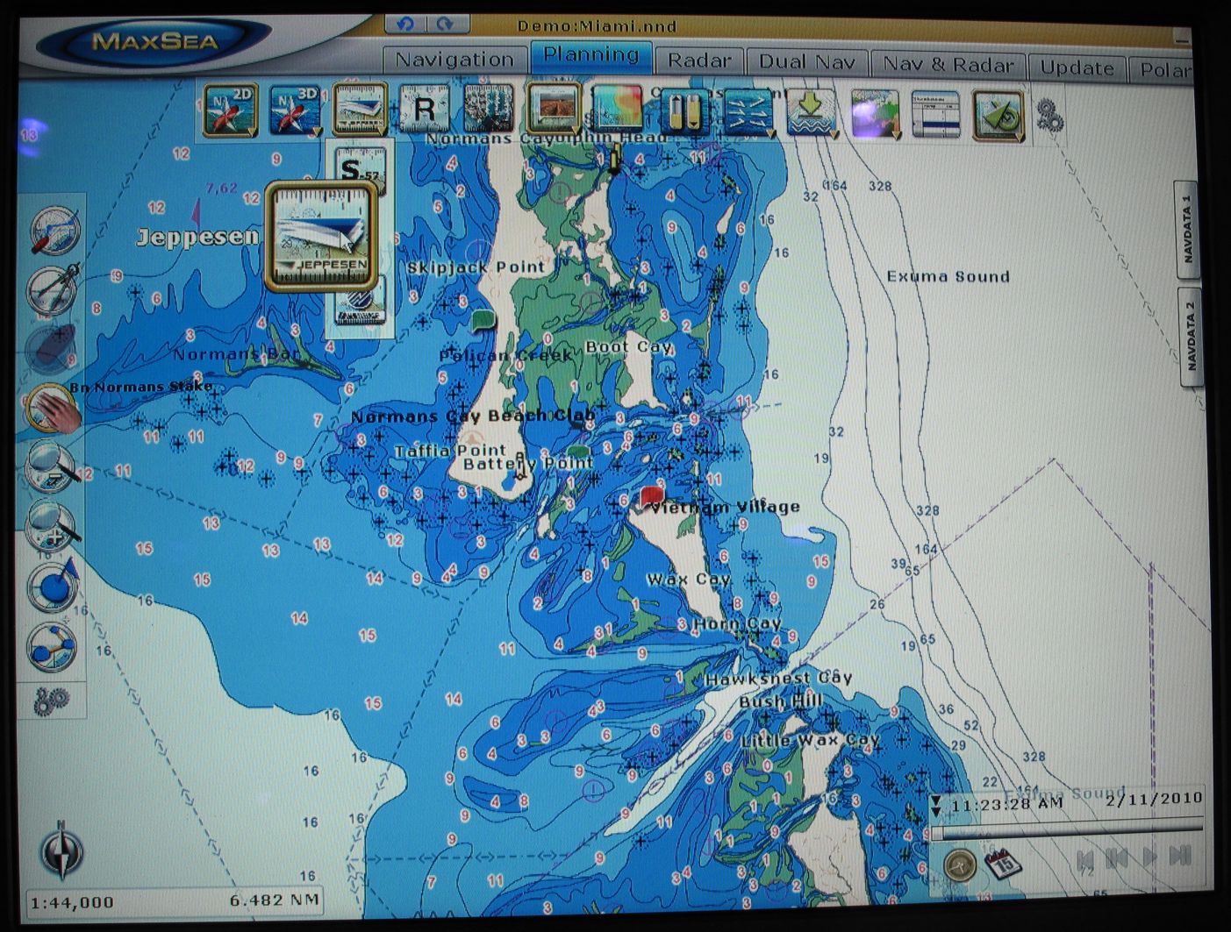Expand the NAVDATA 2 side panel
The width and height of the screenshot is (1231, 932).
point(1190,336)
